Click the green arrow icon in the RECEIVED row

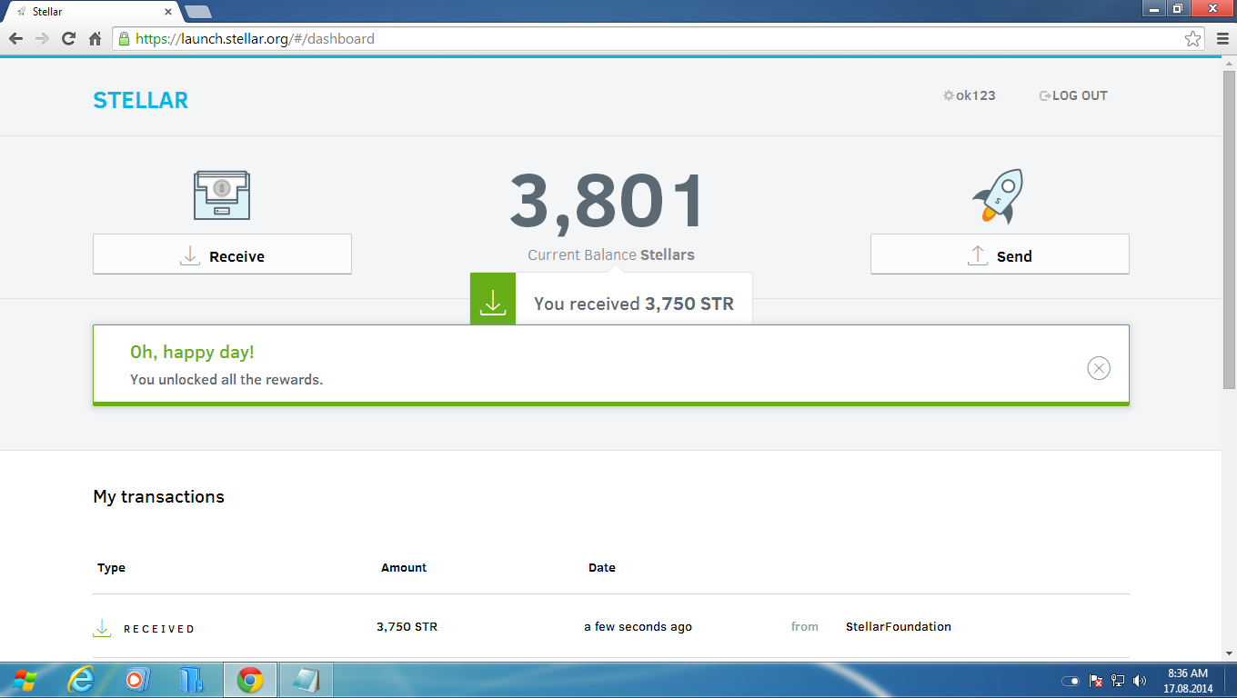[x=102, y=628]
